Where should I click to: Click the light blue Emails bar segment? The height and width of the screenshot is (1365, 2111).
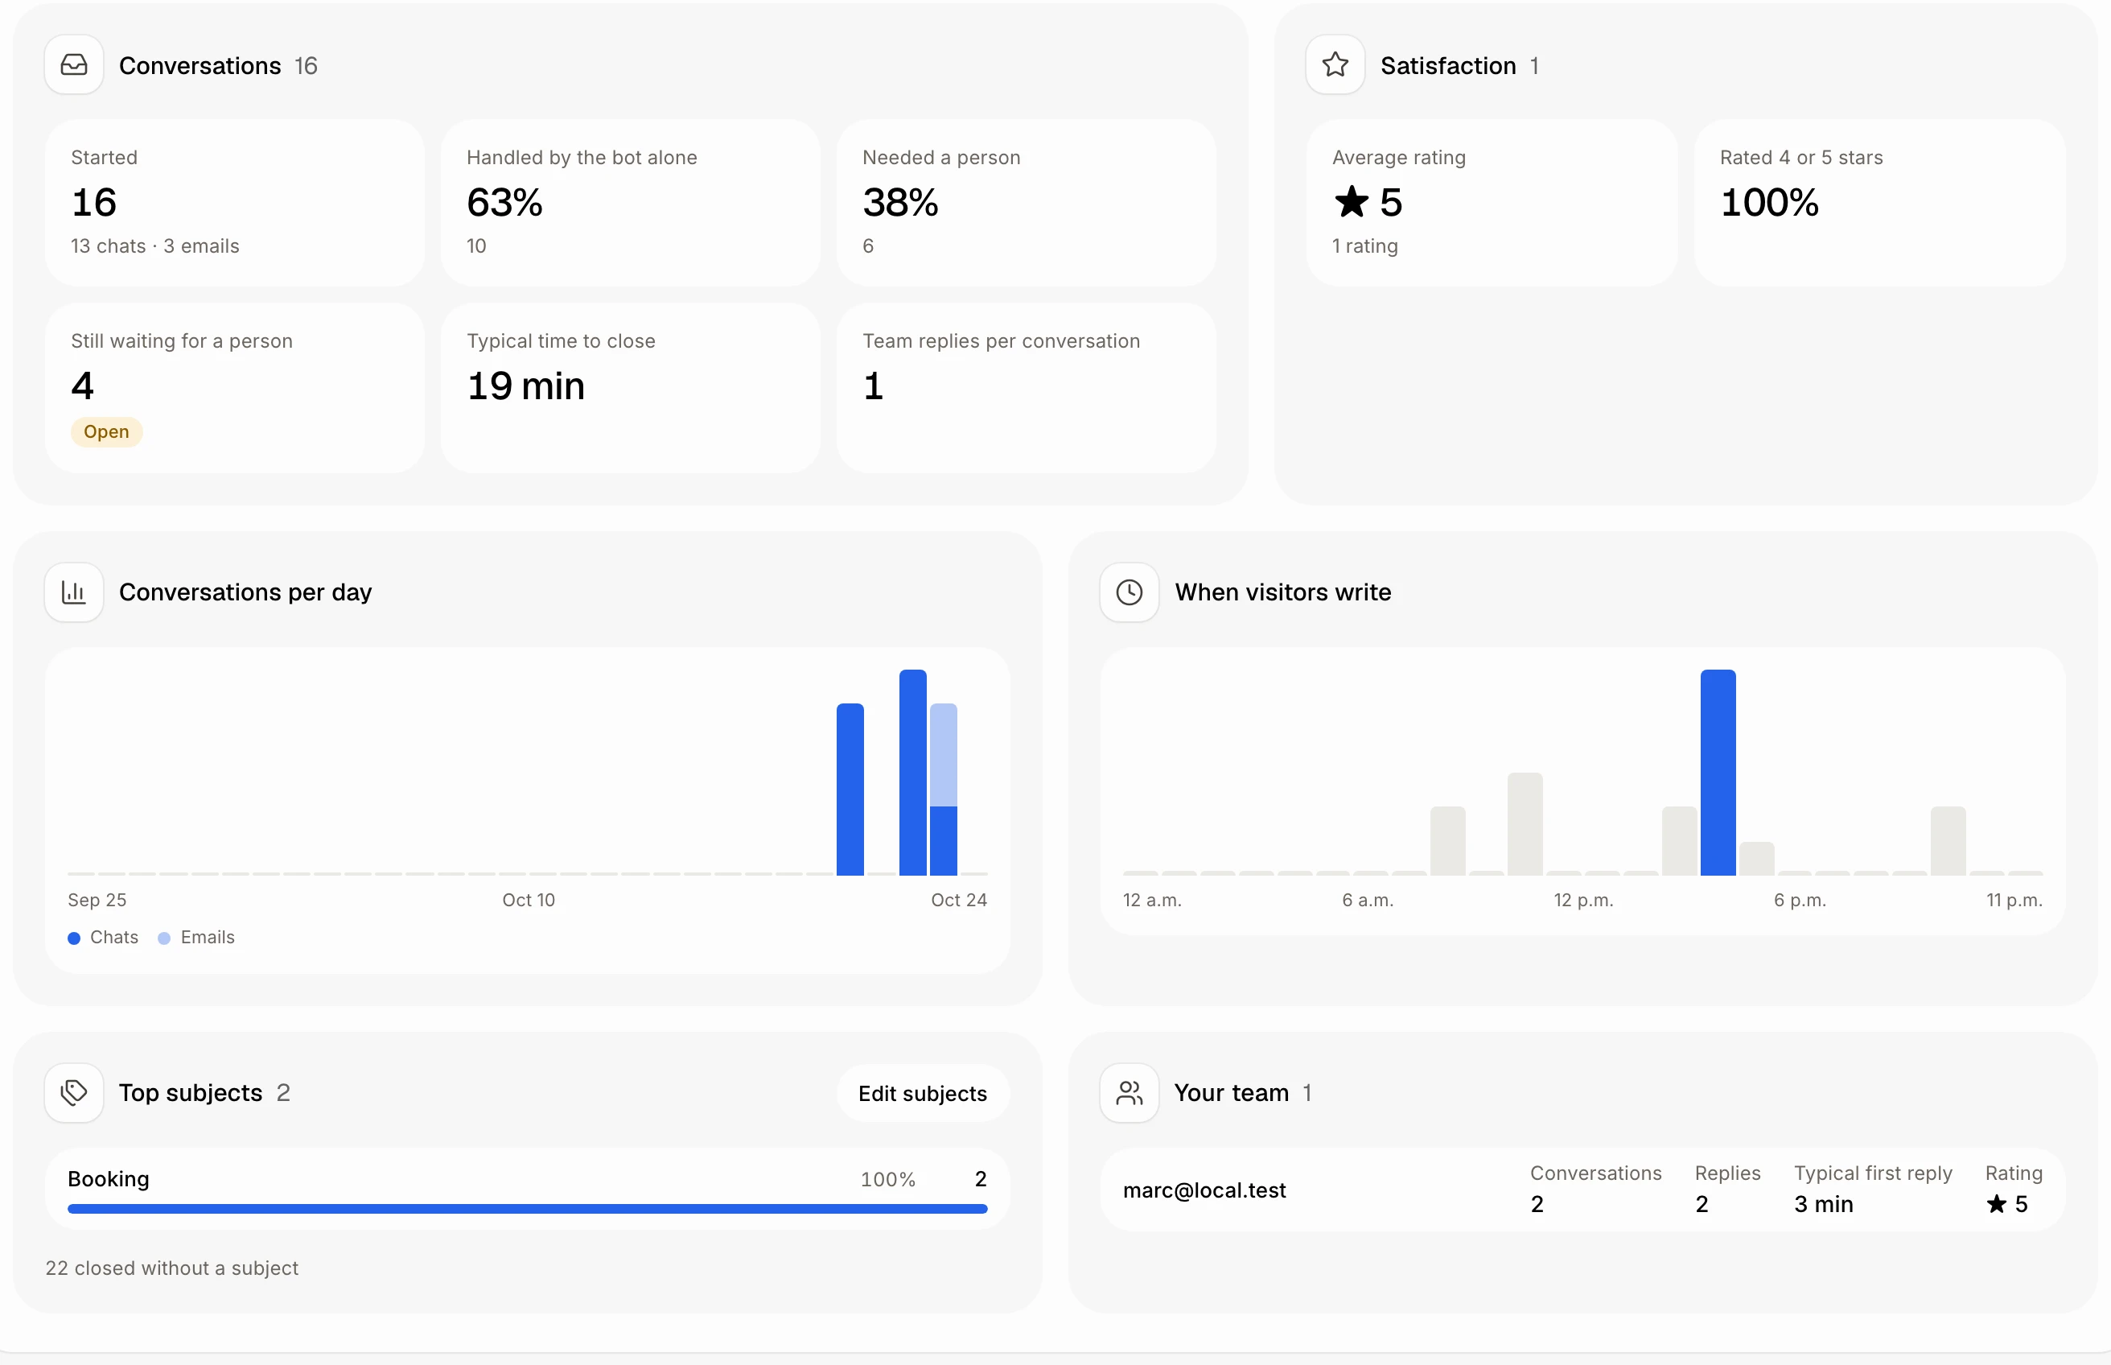coord(944,754)
